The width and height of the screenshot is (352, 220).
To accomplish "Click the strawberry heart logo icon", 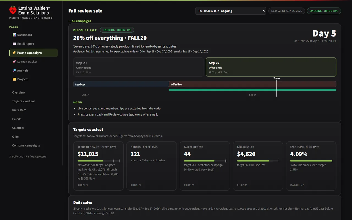I will pyautogui.click(x=13, y=10).
